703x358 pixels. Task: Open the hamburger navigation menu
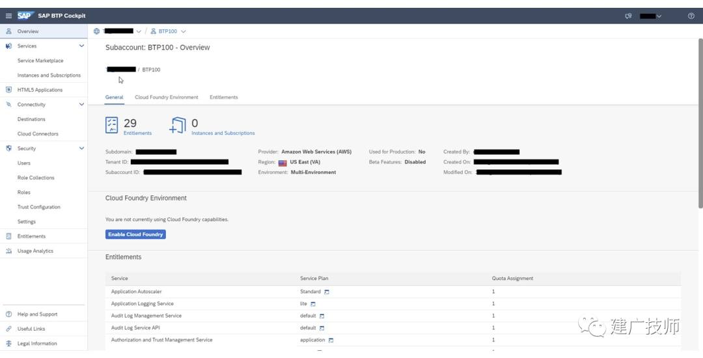coord(8,16)
